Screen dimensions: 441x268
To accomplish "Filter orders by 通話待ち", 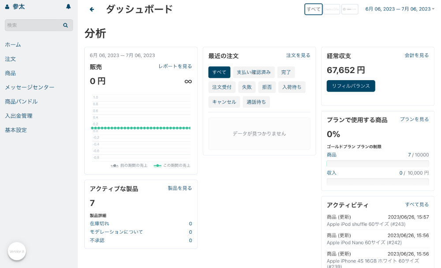I will [256, 102].
